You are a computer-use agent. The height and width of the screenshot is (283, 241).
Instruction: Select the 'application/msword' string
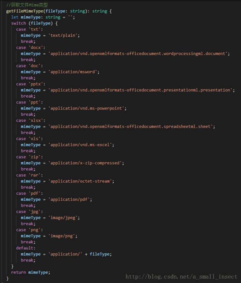coord(73,72)
